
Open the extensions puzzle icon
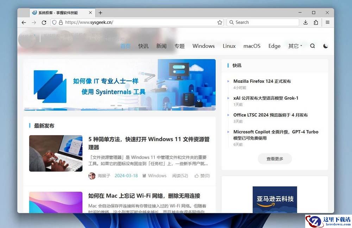click(x=316, y=23)
